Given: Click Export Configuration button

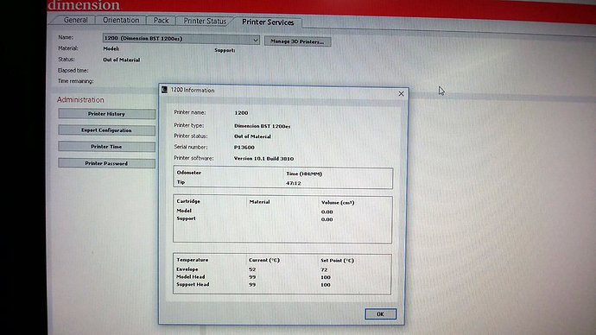Looking at the screenshot, I should (x=106, y=130).
